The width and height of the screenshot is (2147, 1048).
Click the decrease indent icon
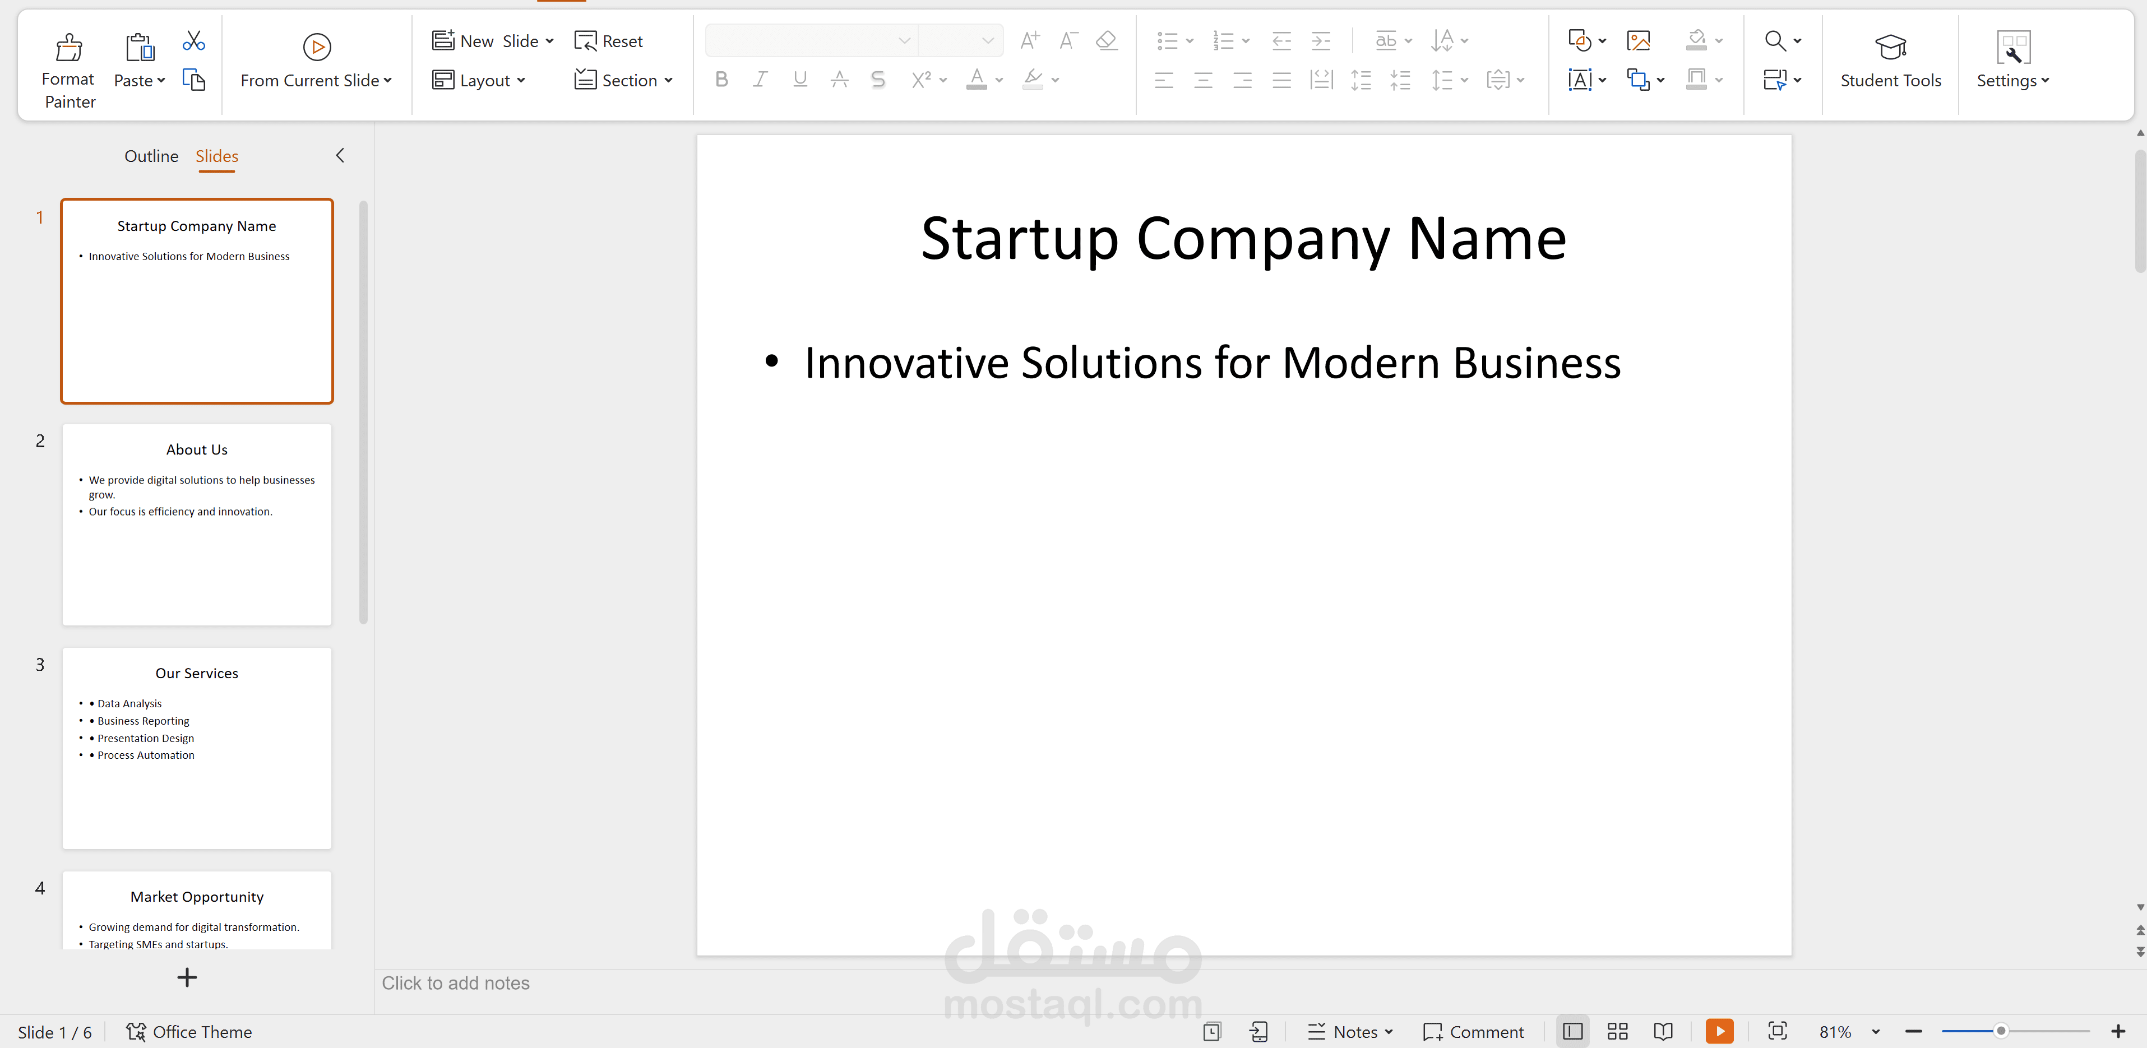pyautogui.click(x=1281, y=40)
